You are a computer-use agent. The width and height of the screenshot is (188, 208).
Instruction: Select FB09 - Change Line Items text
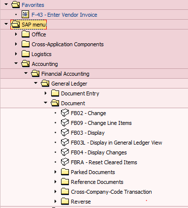(101, 123)
